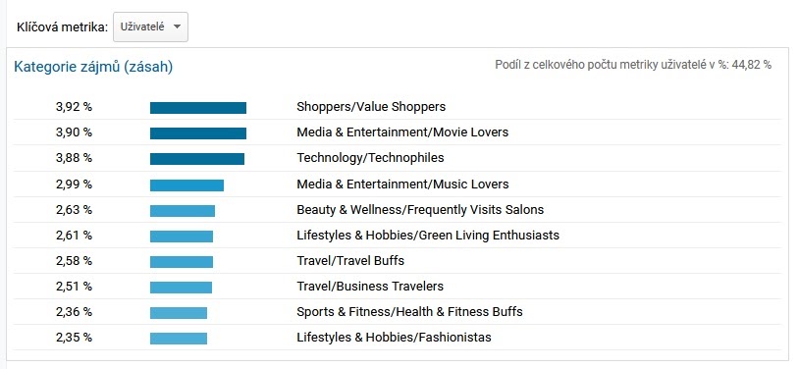Select Lifestyles & Hobbies/Fashionistas category
Screen dimensions: 799x369
coord(394,338)
